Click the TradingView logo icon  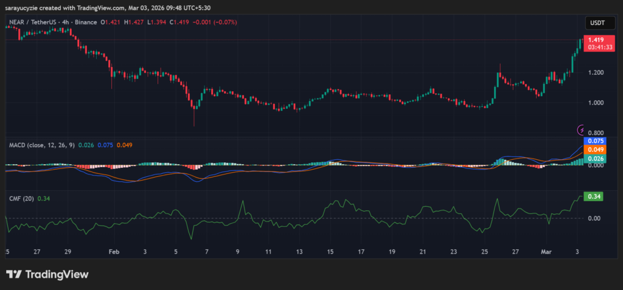point(15,274)
